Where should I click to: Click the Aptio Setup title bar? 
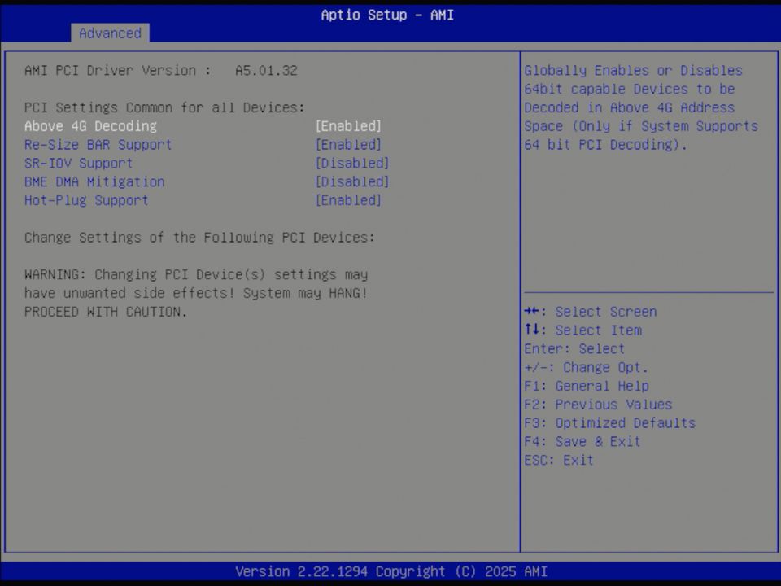point(387,15)
